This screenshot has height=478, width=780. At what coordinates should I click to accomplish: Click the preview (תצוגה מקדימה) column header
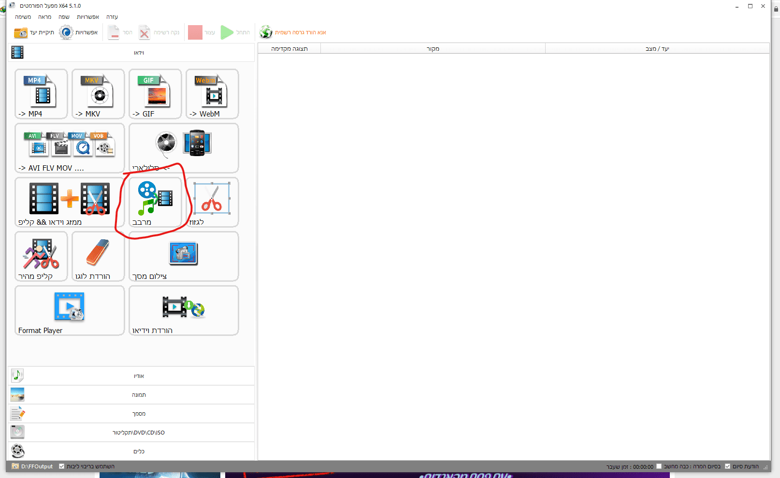[289, 49]
